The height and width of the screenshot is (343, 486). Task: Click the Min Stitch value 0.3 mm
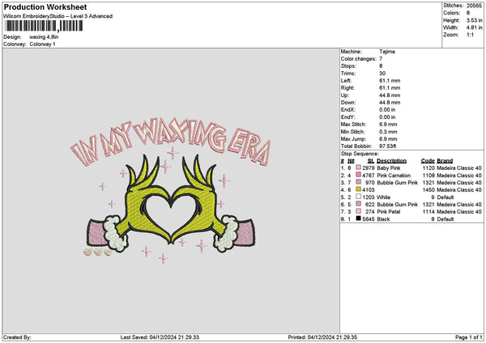point(388,132)
